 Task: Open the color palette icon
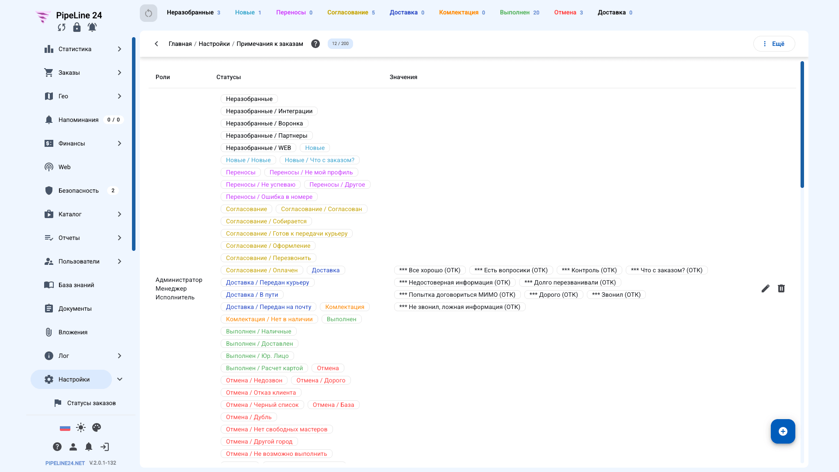click(97, 427)
